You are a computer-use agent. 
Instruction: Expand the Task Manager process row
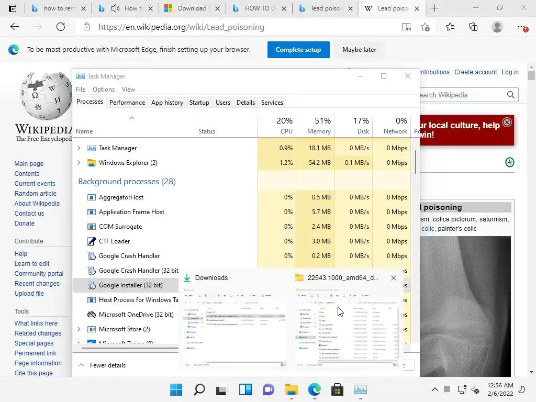tap(79, 148)
